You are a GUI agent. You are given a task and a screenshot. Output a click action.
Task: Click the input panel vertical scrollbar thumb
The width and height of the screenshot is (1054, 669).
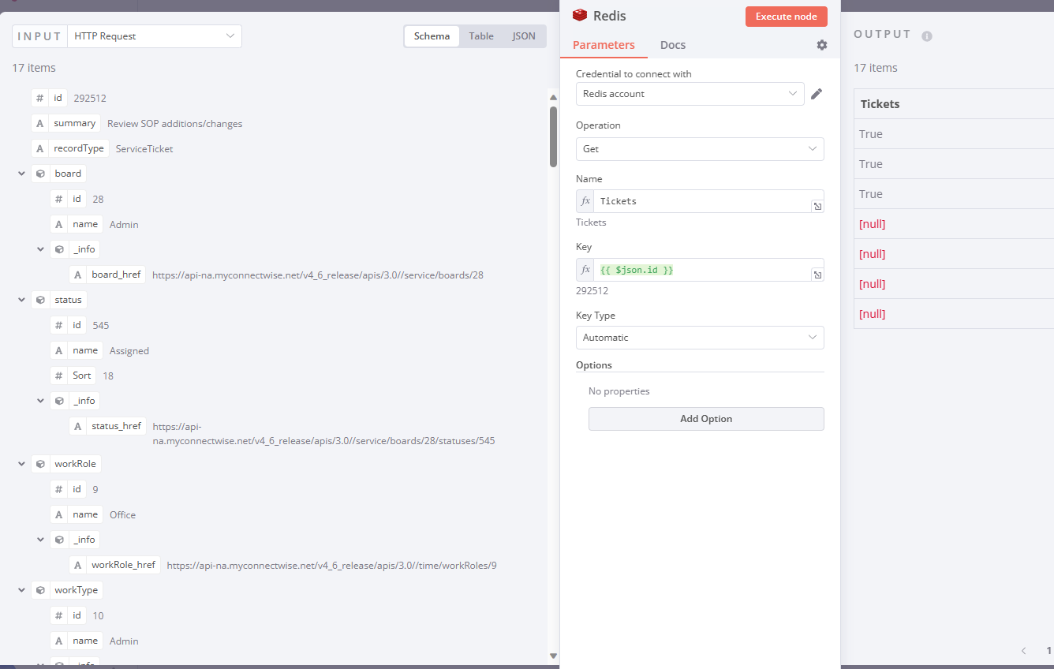coord(553,137)
